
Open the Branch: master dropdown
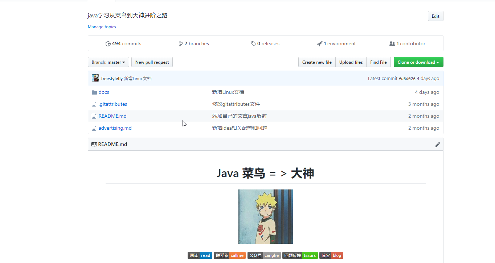(108, 62)
